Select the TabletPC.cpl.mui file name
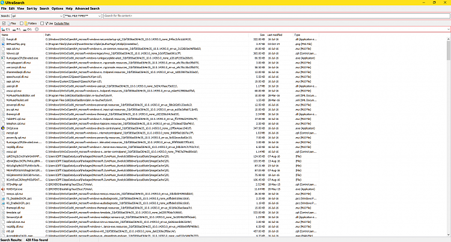This screenshot has height=242, width=451. 16,119
